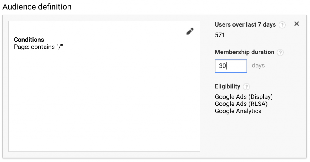Click the Page: contains "/" condition
This screenshot has height=162, width=310.
pos(38,47)
